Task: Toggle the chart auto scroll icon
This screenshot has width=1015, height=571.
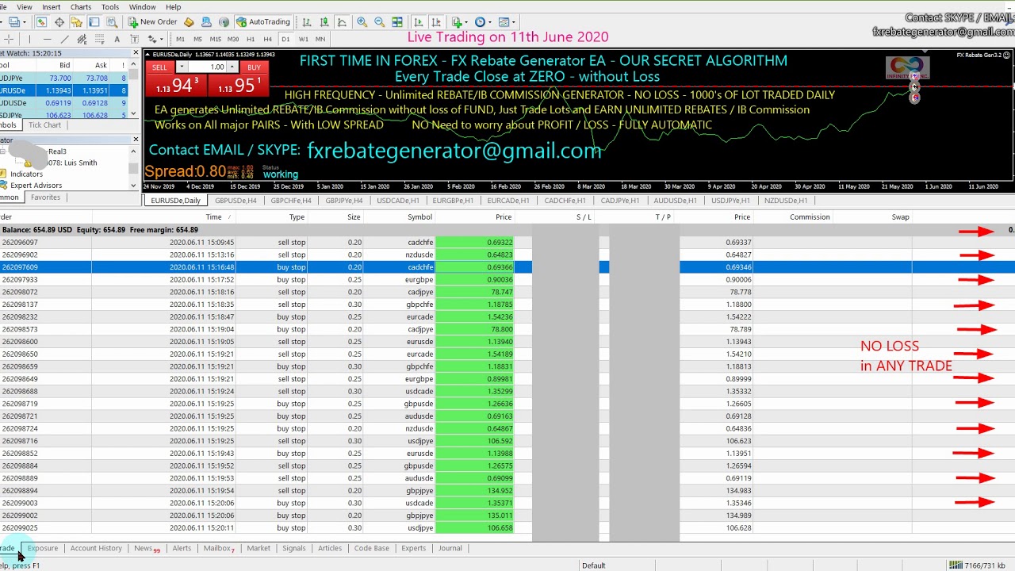Action: 418,22
